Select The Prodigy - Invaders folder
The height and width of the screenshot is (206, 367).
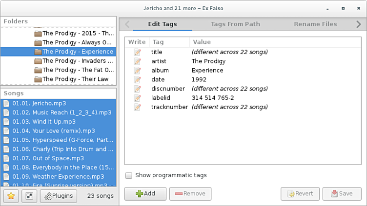(77, 61)
